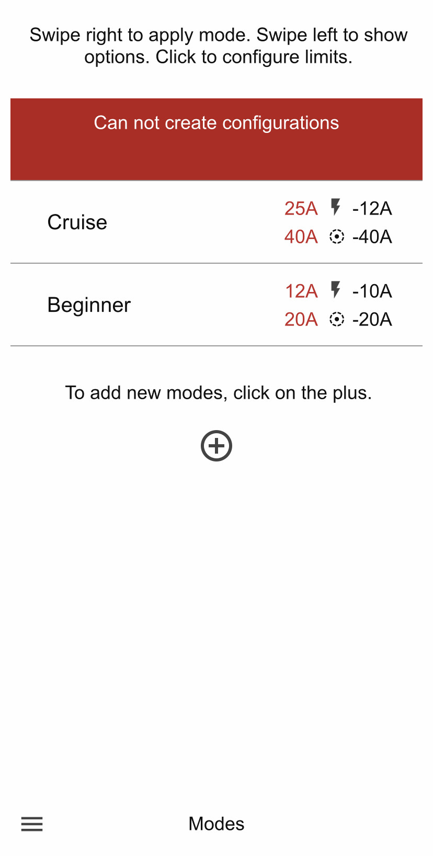Image resolution: width=433 pixels, height=856 pixels.
Task: Open the hamburger menu
Action: pos(32,824)
